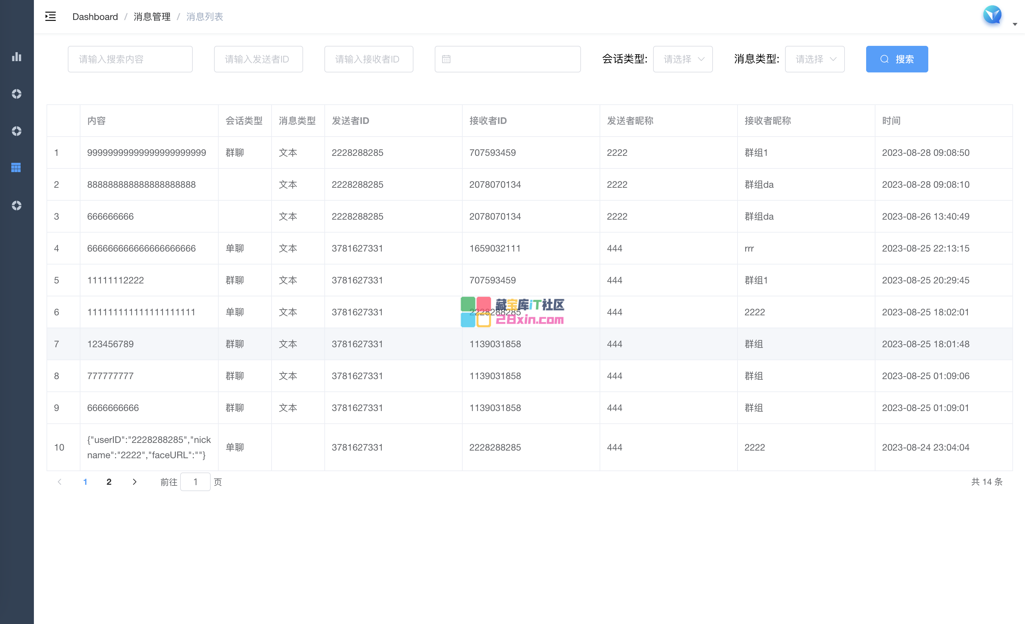1025x624 pixels.
Task: Go to next page arrow
Action: pos(134,482)
